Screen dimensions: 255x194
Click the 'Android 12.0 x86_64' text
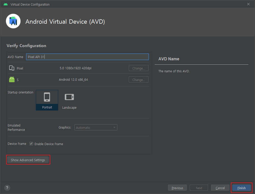click(x=73, y=79)
